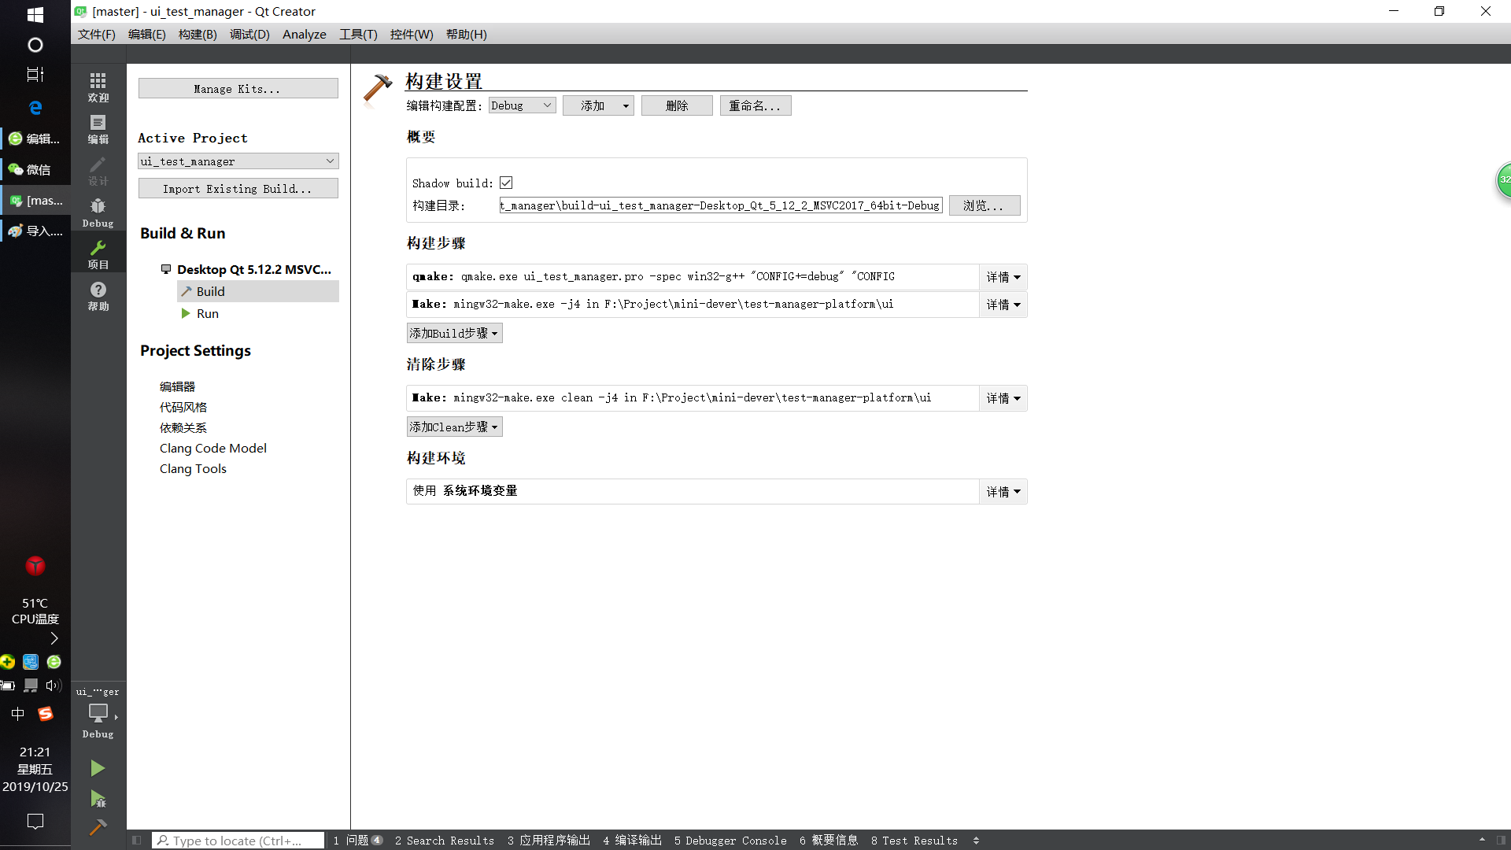
Task: Open the 添加Build步骤 dropdown
Action: 454,334
